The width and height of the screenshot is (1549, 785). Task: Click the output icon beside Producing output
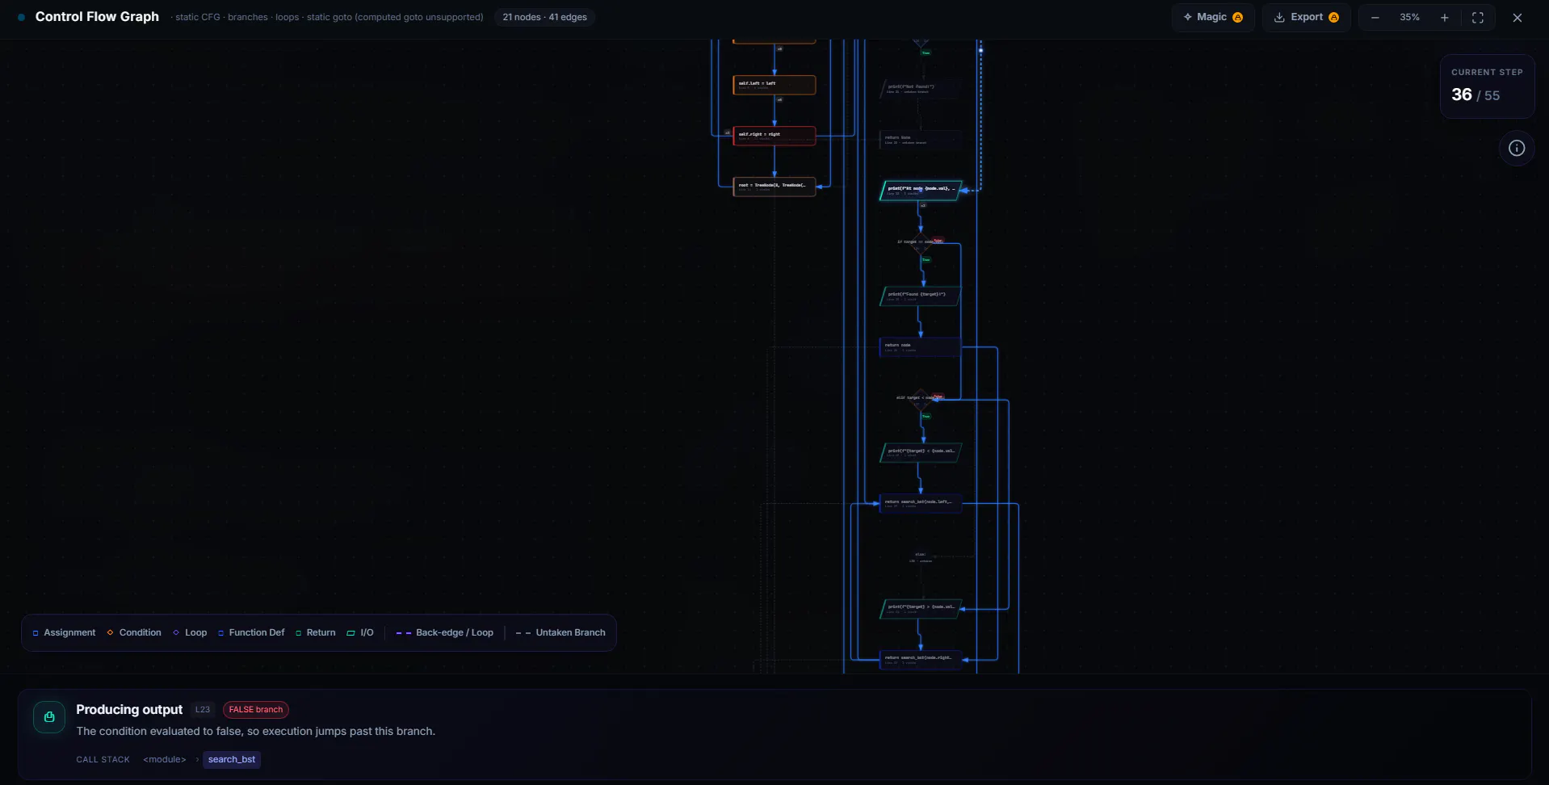click(x=49, y=717)
